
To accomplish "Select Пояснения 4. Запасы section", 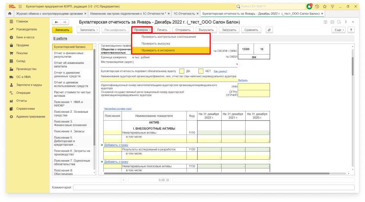I will pyautogui.click(x=72, y=131).
